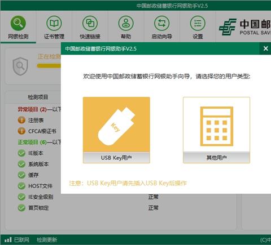Image resolution: width=271 pixels, height=245 pixels.
Task: Click main window title 网银助手V2.5
Action: 172,6
